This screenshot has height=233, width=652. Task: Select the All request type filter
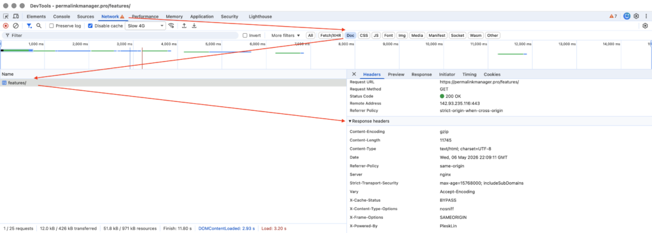tap(311, 36)
